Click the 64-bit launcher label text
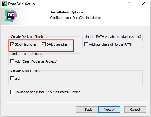This screenshot has width=151, height=117. click(x=57, y=44)
